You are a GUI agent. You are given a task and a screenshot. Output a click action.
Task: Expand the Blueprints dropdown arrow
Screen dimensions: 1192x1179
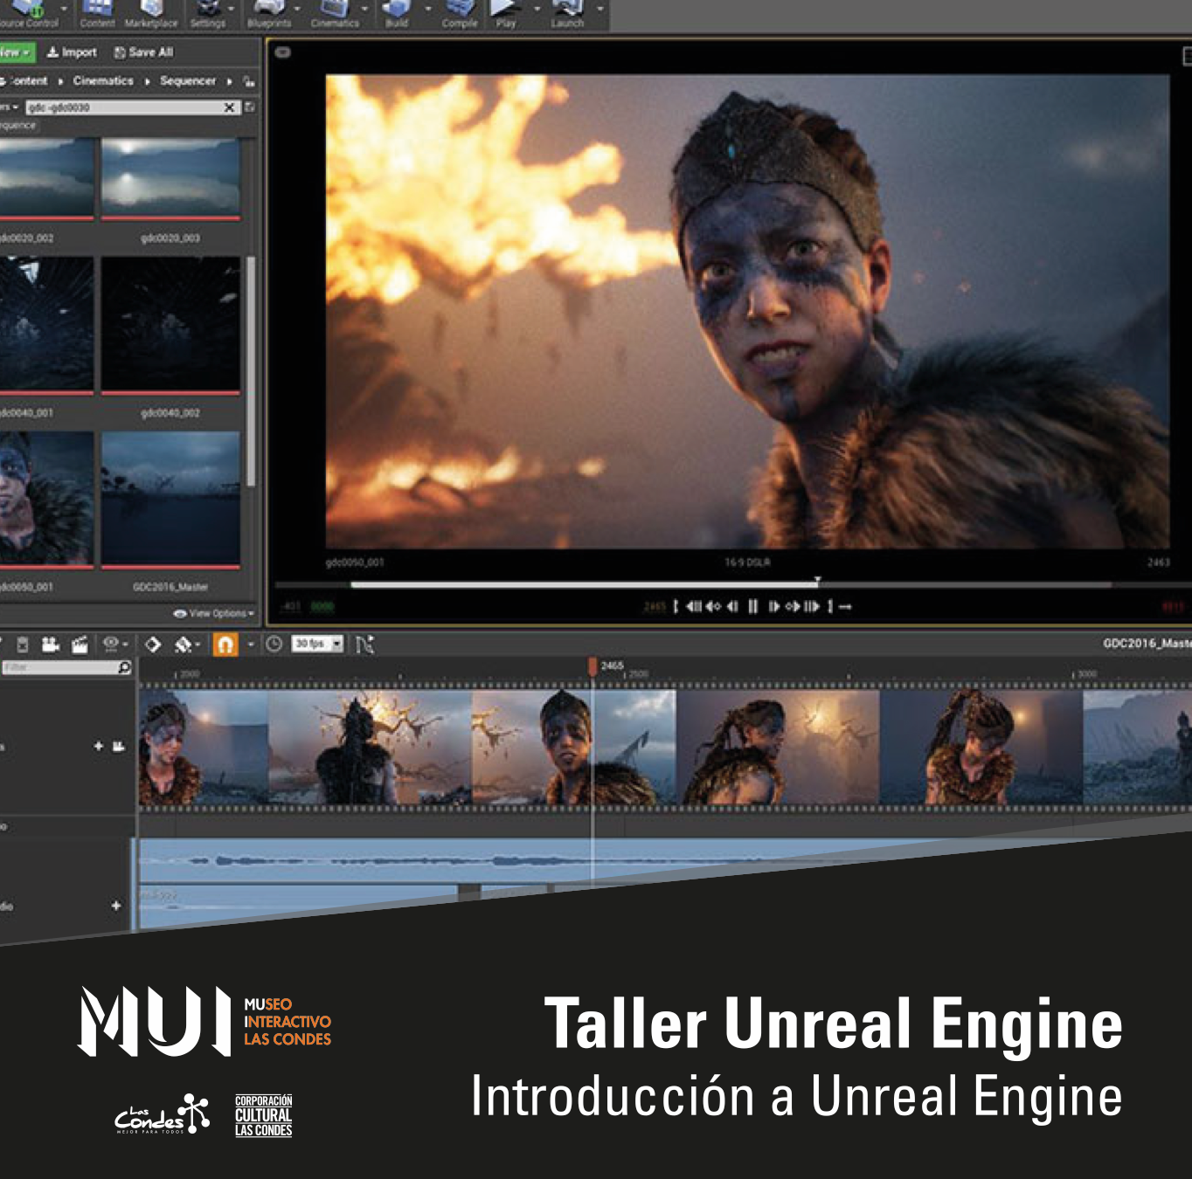tap(297, 9)
